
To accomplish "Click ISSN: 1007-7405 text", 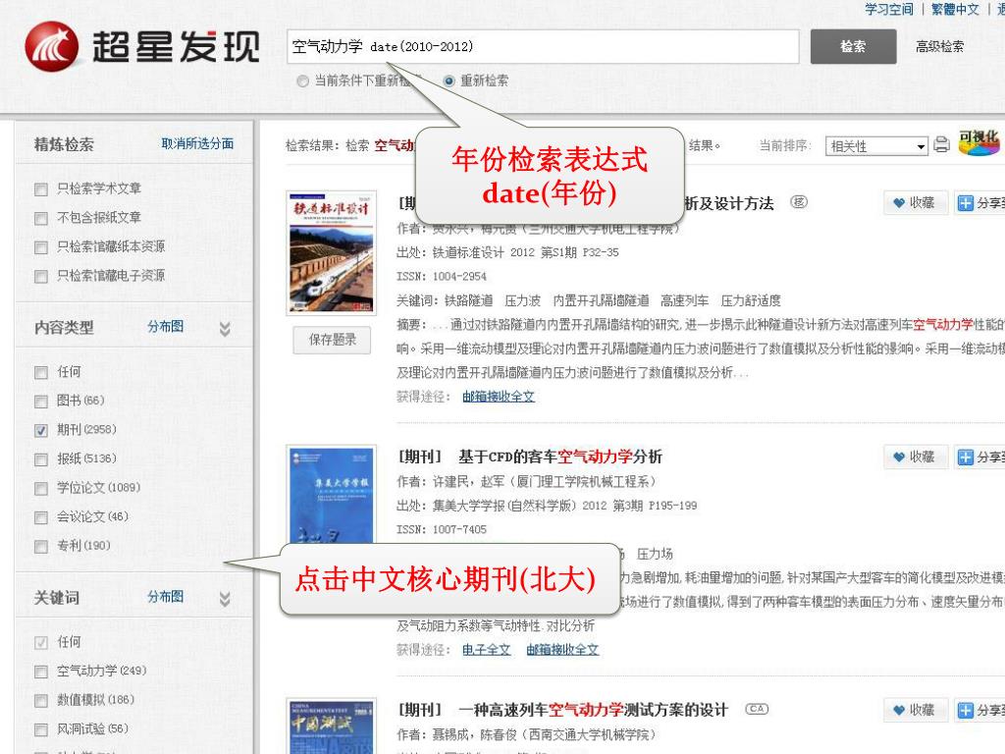I will pos(442,529).
